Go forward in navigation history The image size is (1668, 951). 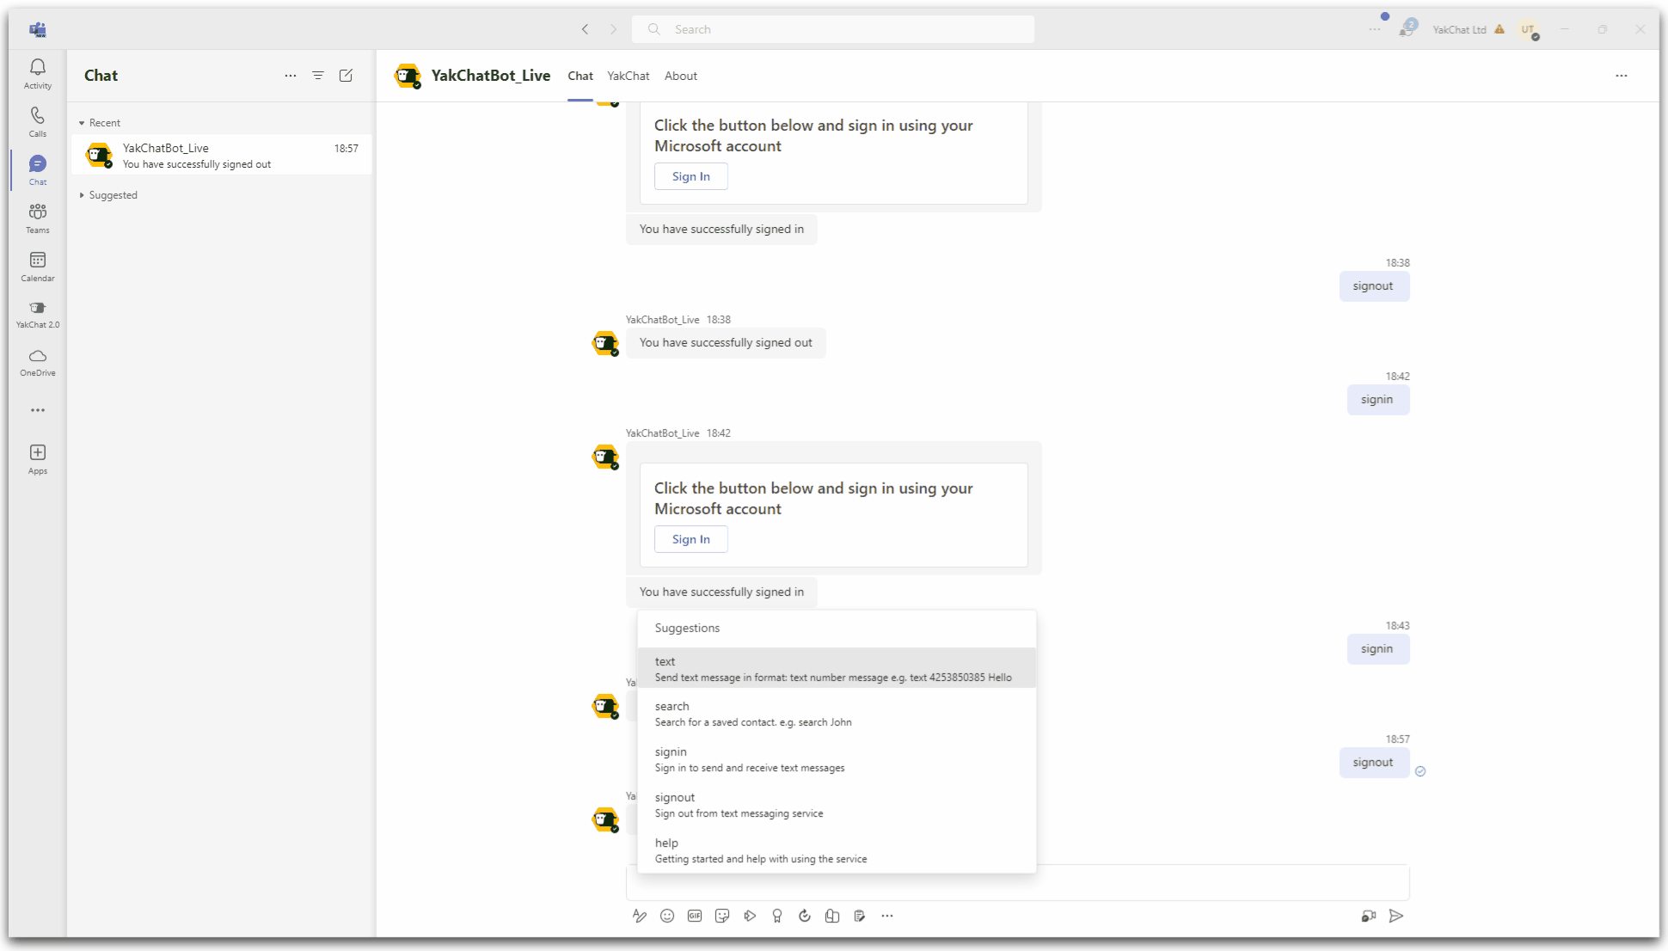613,29
